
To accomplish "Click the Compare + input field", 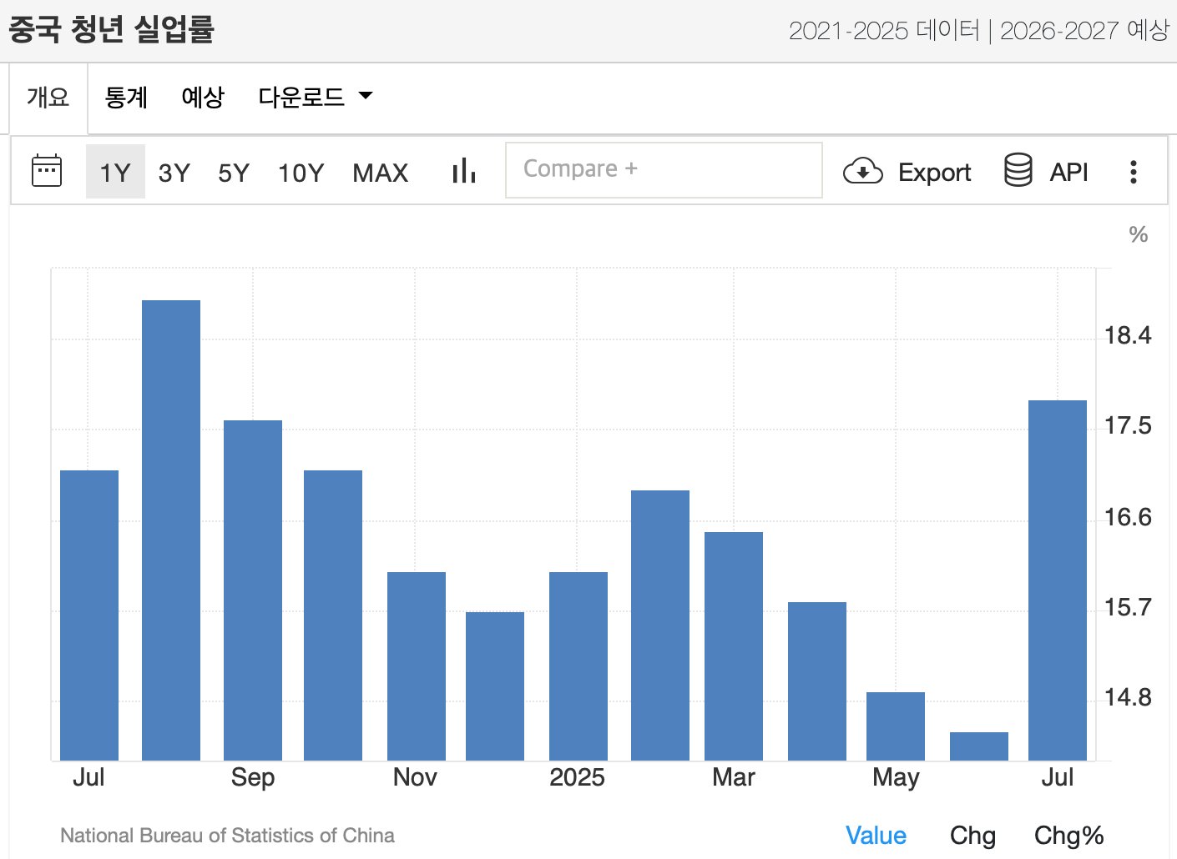I will click(x=664, y=170).
